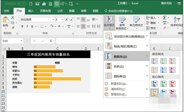The image size is (184, 112).
Task: Open 色阶 color scales submenu
Action: click(x=127, y=66)
